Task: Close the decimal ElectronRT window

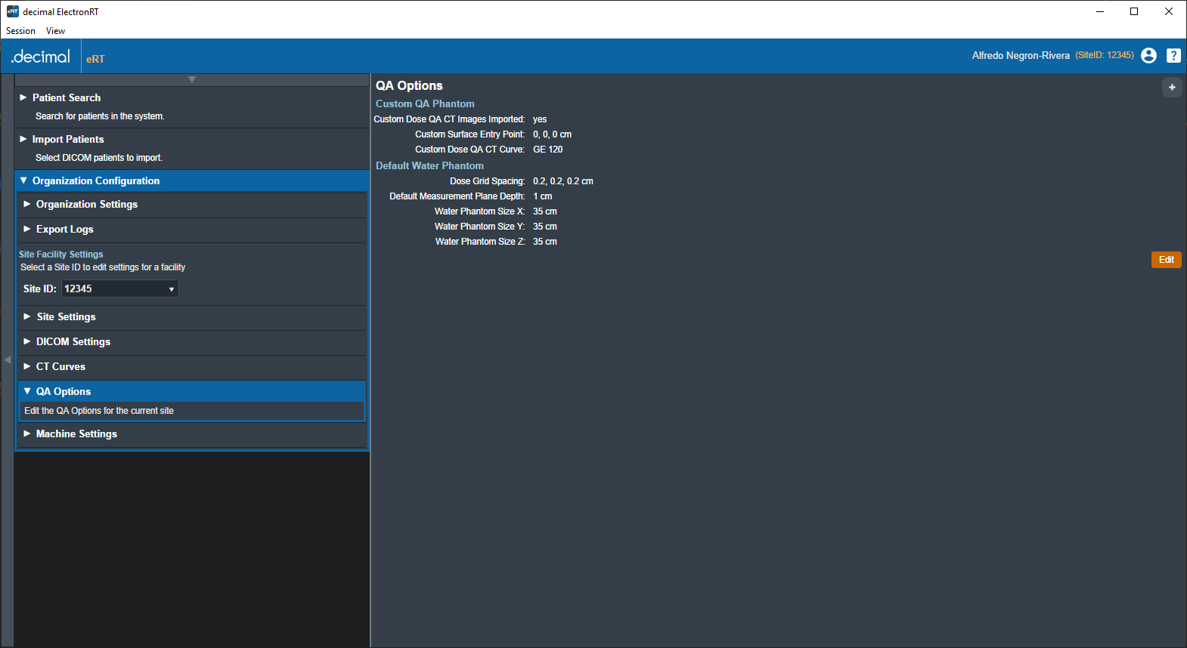Action: point(1169,11)
